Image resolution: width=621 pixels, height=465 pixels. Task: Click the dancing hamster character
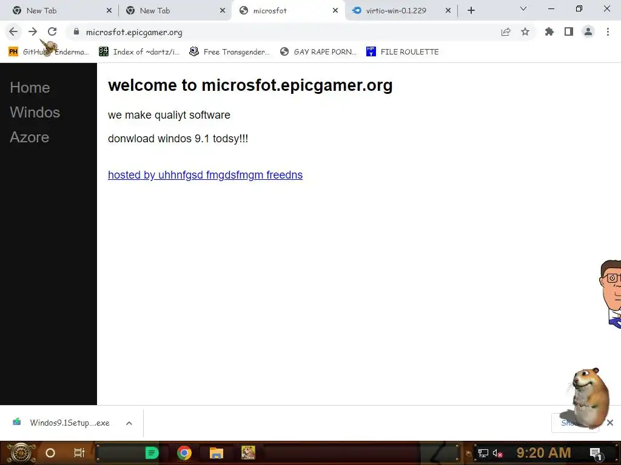click(590, 398)
